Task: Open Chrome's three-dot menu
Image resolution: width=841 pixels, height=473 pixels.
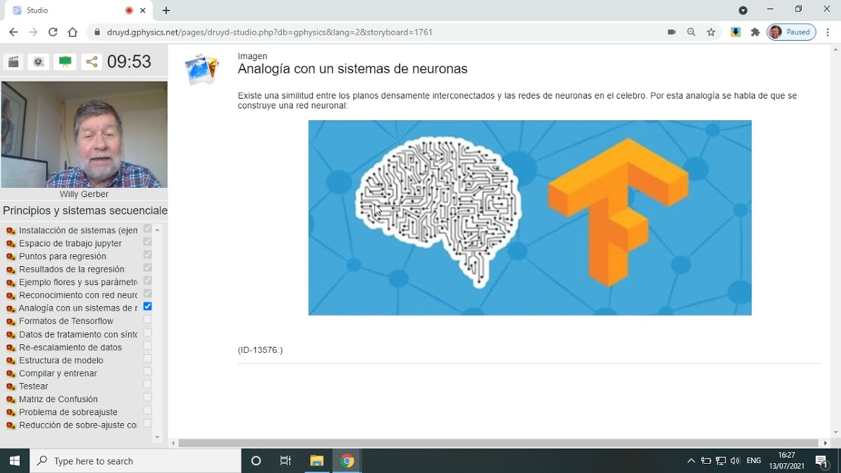Action: (x=828, y=32)
